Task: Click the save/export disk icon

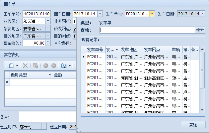Action: coord(64,66)
